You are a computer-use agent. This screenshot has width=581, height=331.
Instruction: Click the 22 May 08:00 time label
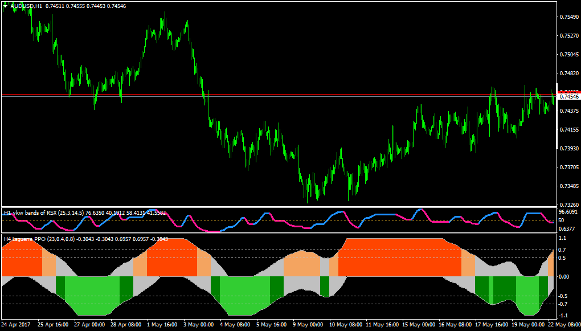563,324
